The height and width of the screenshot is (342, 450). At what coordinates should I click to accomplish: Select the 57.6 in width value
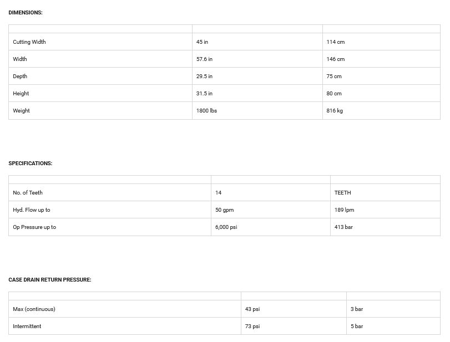pos(204,59)
